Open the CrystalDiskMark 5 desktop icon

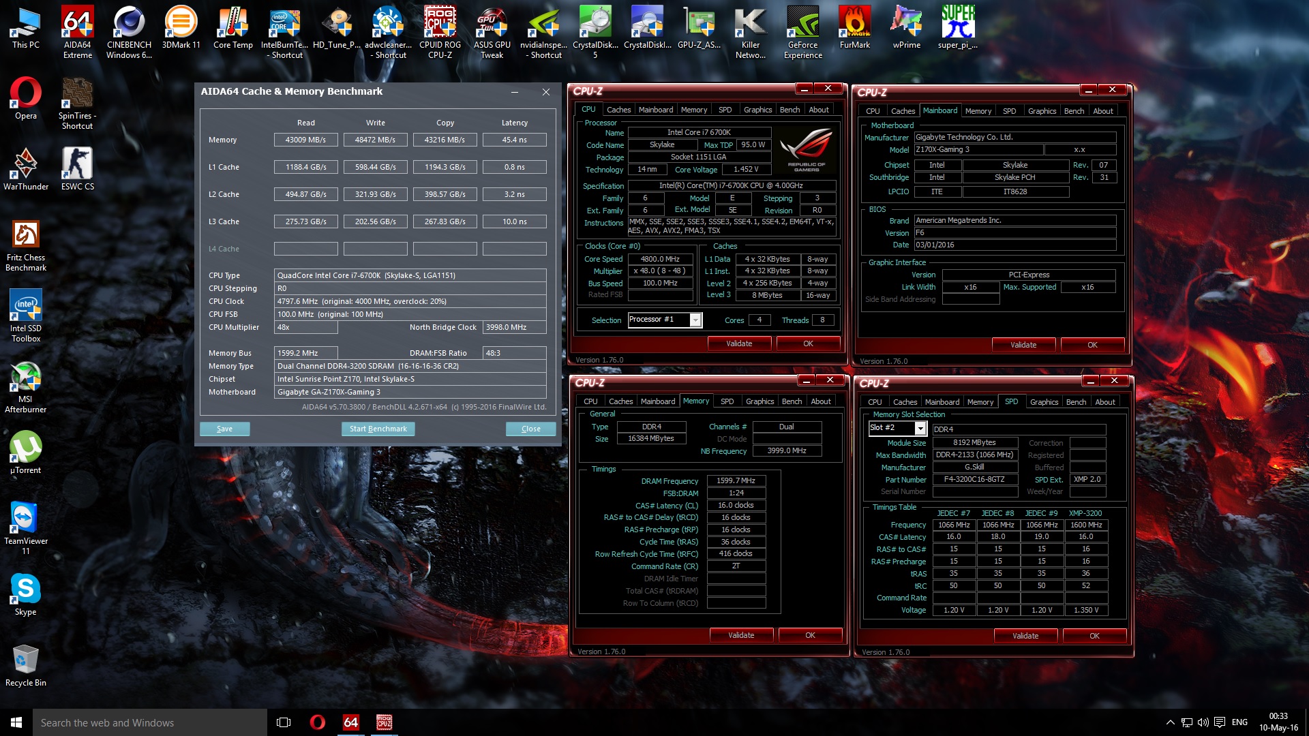[x=595, y=31]
